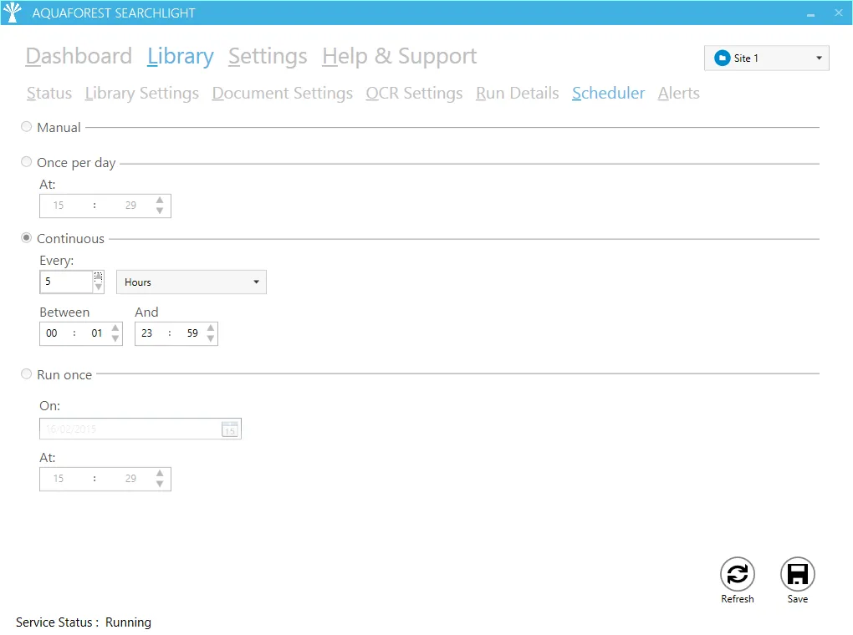Decrease the Between start time with down arrow
The width and height of the screenshot is (853, 635).
pyautogui.click(x=115, y=338)
